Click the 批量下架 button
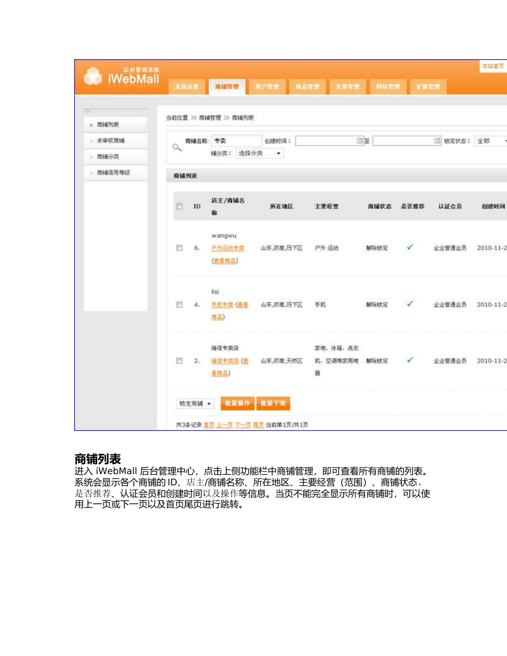Screen dimensions: 507x656 (x=273, y=404)
